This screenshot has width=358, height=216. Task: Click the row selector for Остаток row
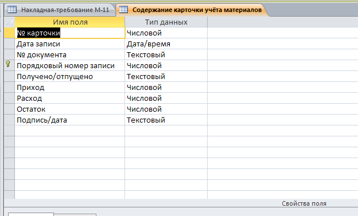[x=9, y=109]
